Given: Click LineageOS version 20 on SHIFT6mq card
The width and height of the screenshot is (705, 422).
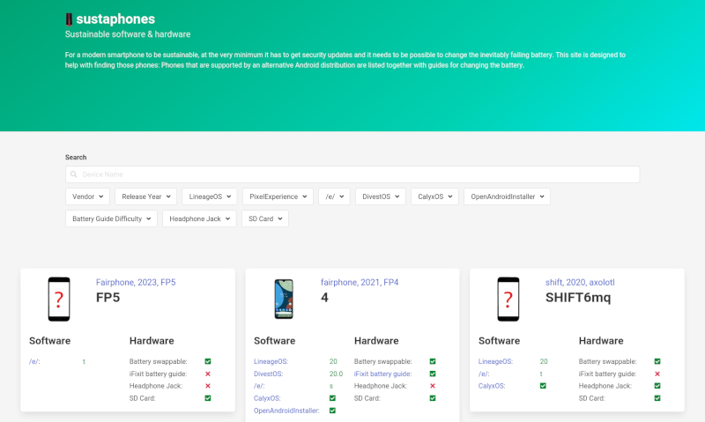Looking at the screenshot, I should 544,361.
